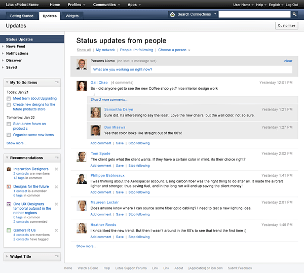Open the Search Connections scope dropdown
Screen dimensions: 304x273
pyautogui.click(x=215, y=14)
